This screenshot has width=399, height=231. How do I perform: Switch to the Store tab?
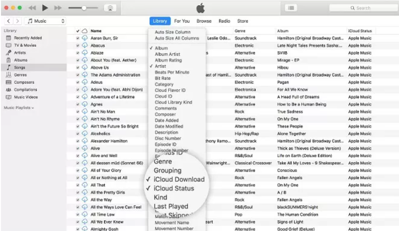point(243,21)
